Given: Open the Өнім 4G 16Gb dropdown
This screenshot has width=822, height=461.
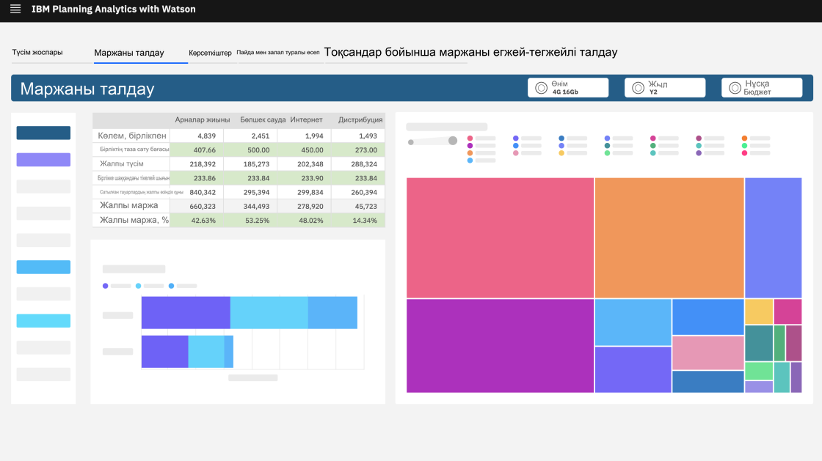Looking at the screenshot, I should click(568, 88).
